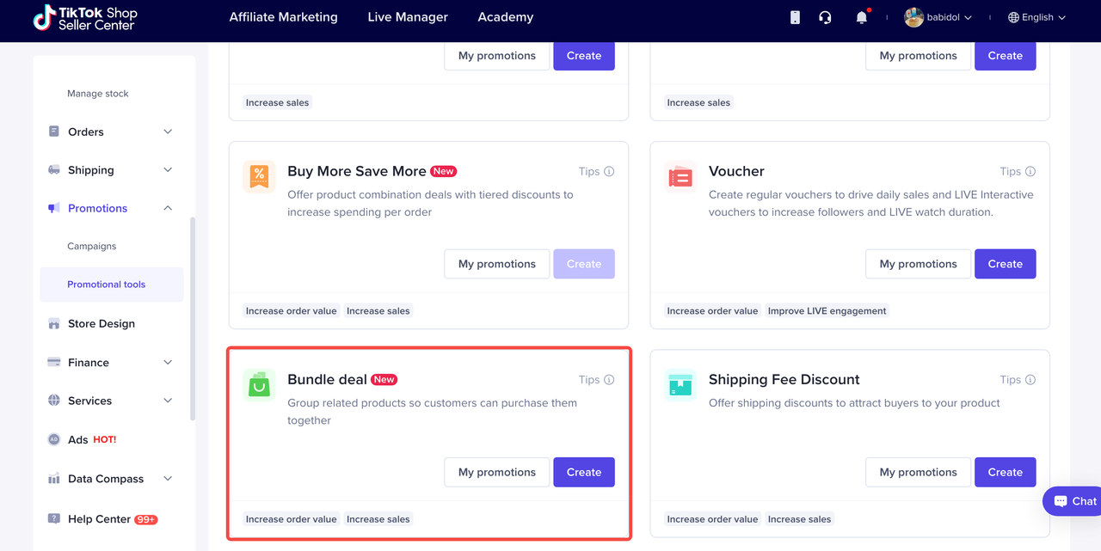Click the notification bell icon
The width and height of the screenshot is (1101, 551).
point(861,17)
